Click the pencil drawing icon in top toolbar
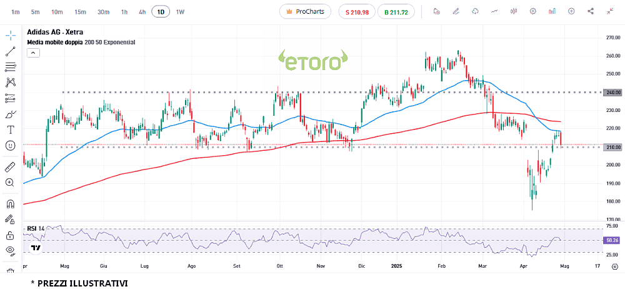 click(x=456, y=12)
